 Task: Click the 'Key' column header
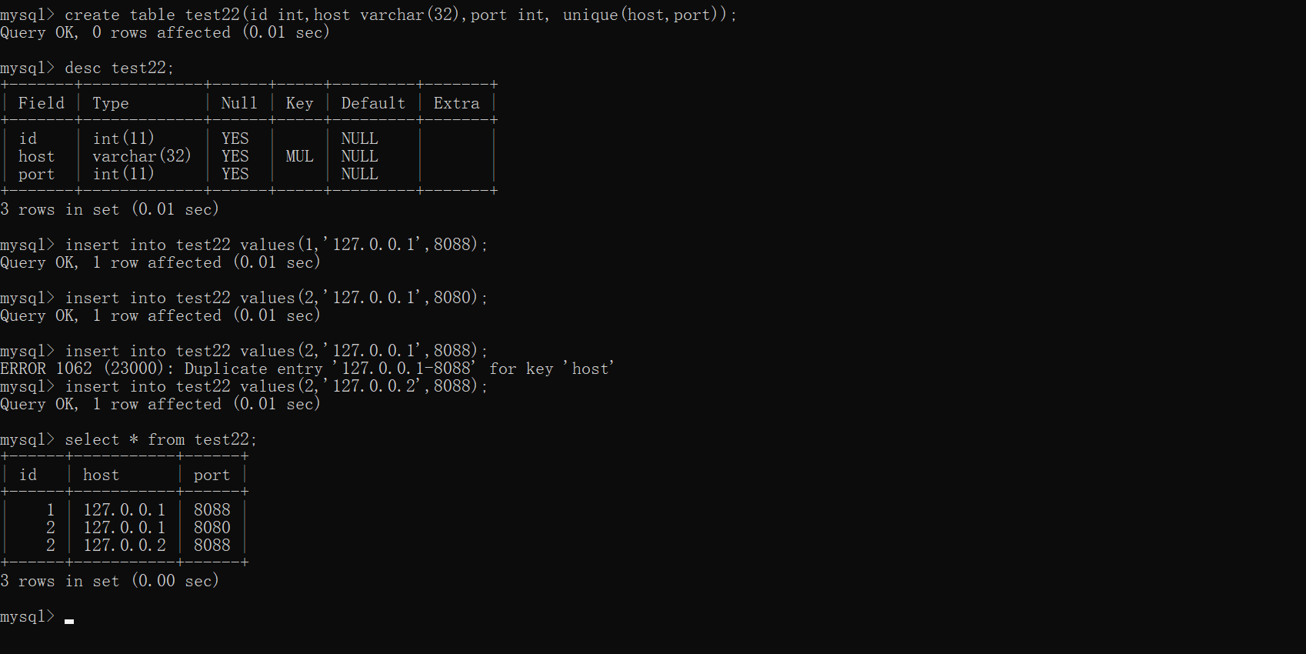tap(299, 103)
